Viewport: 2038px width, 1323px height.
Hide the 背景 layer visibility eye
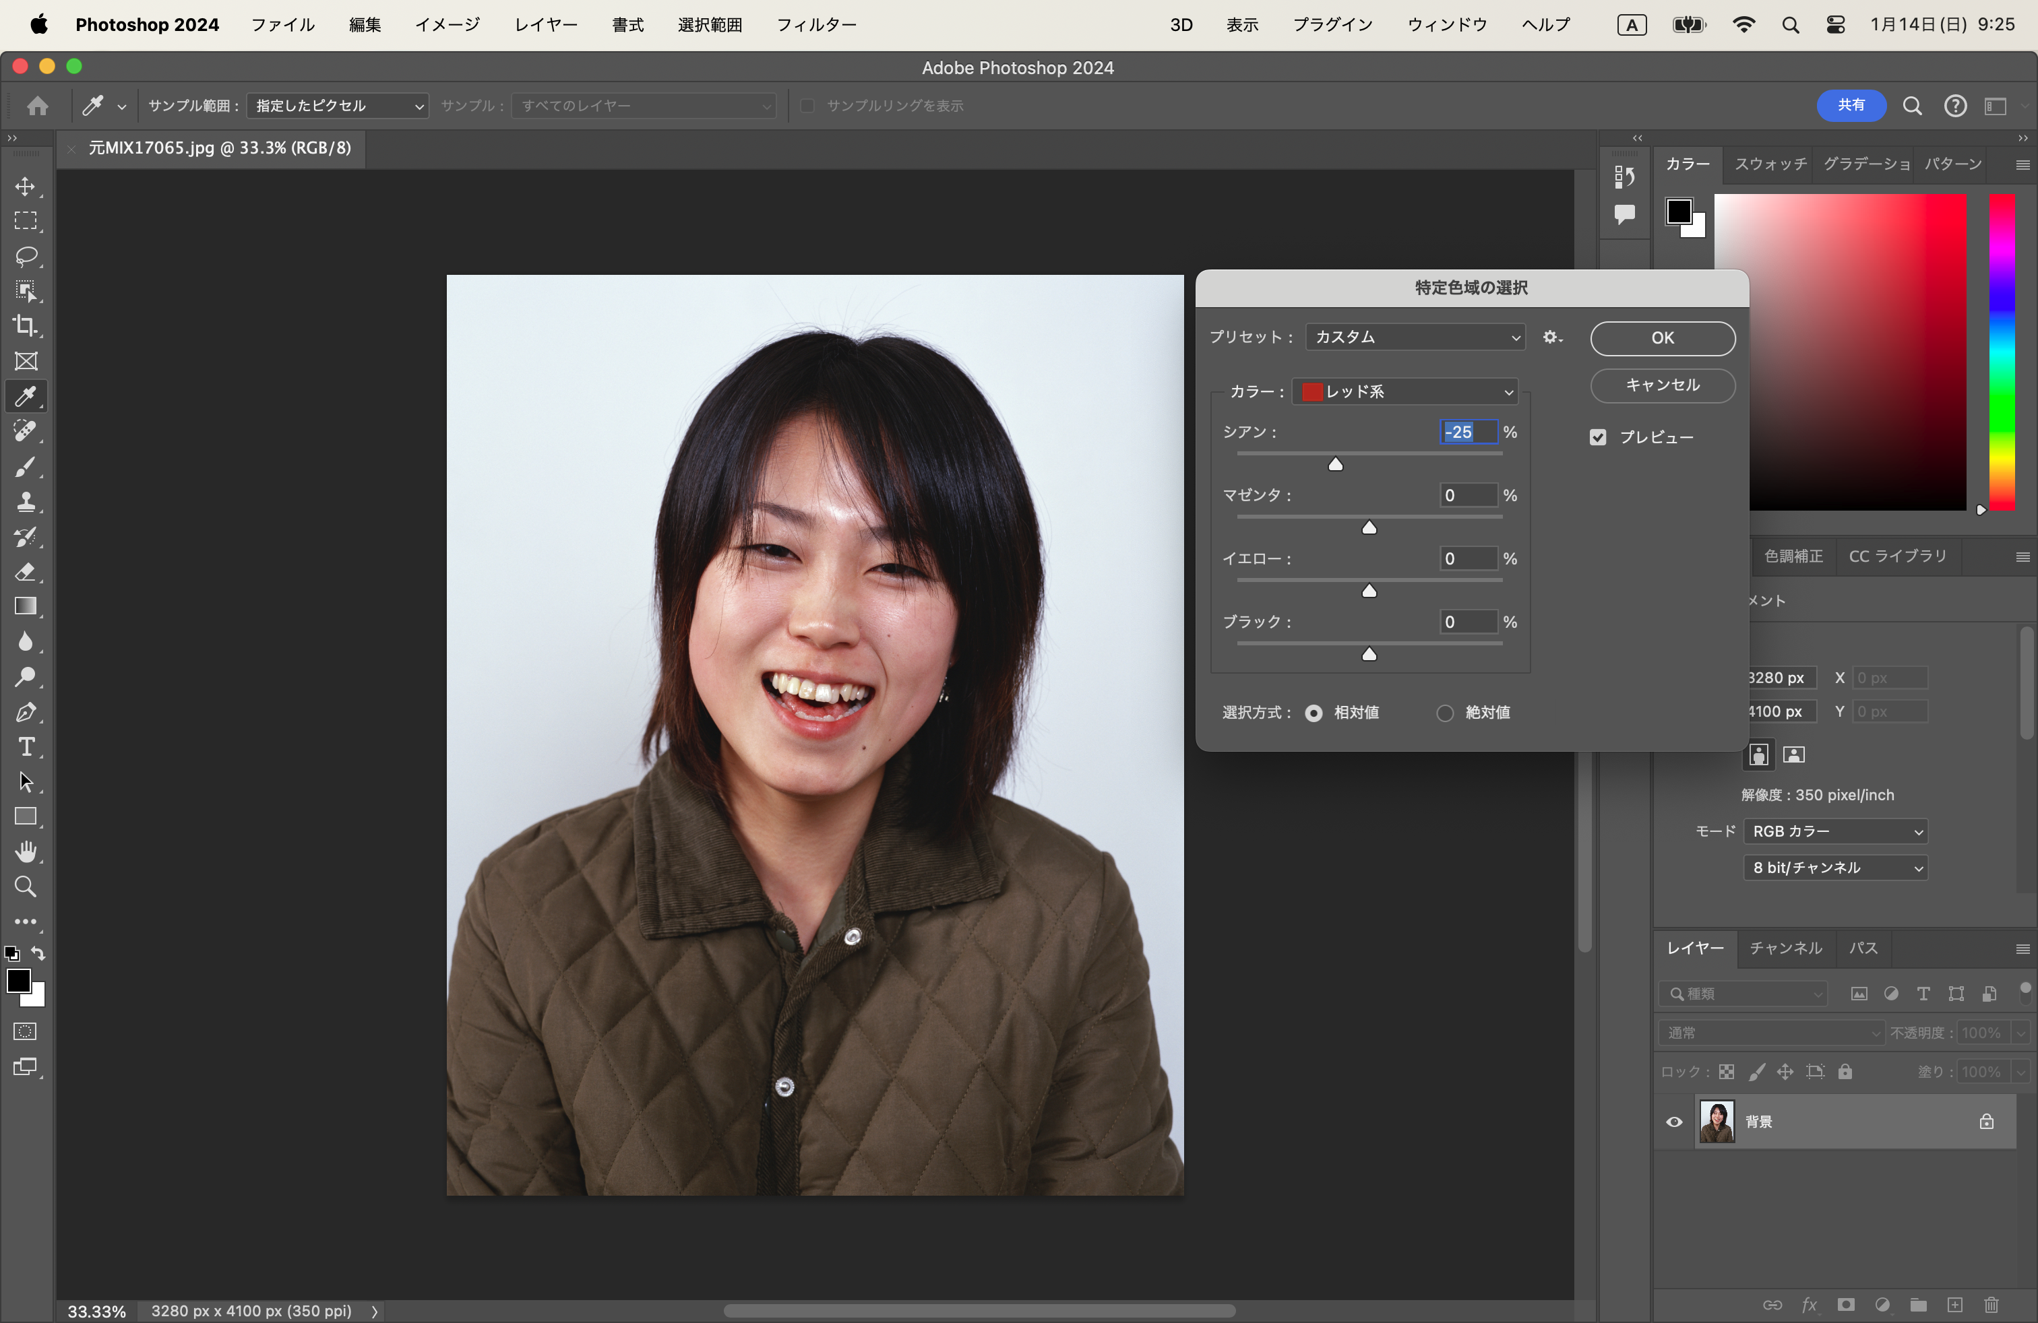coord(1674,1122)
